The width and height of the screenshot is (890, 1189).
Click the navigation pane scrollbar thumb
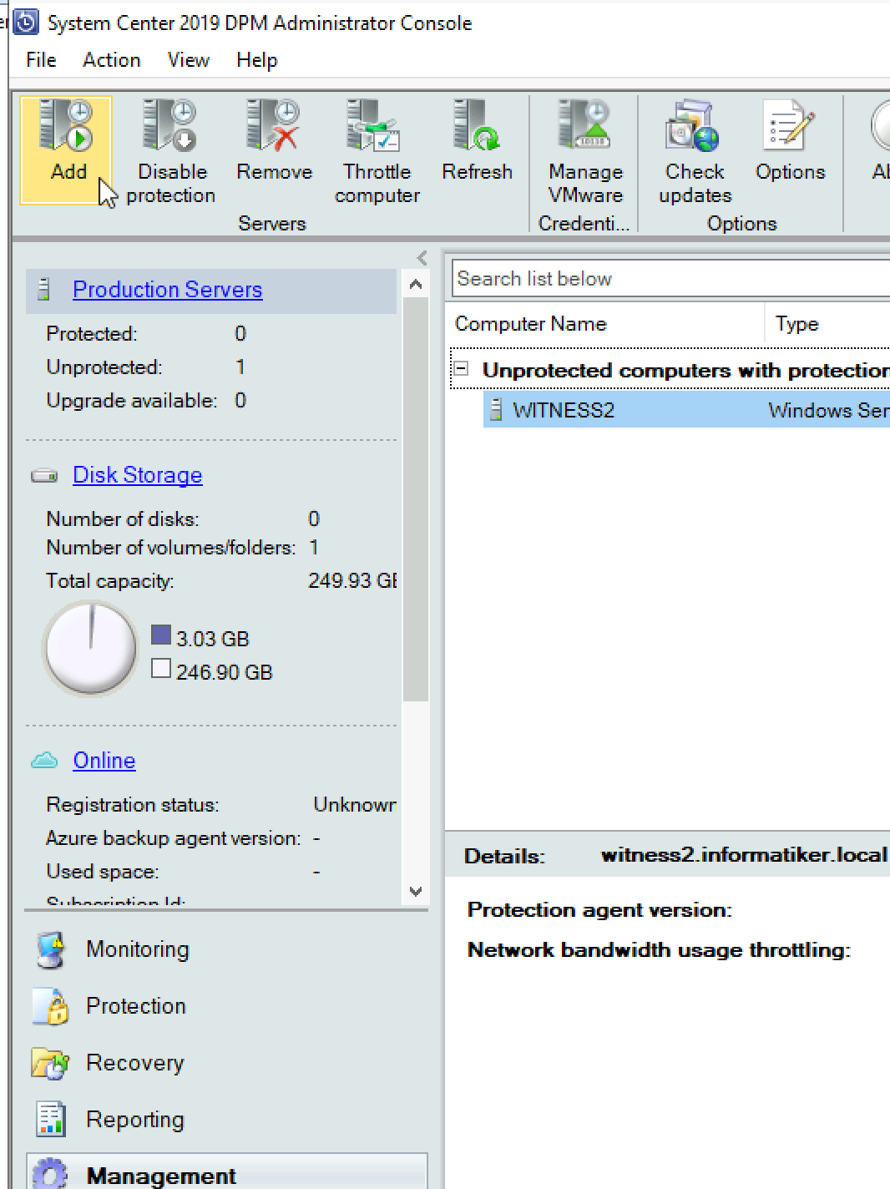point(416,499)
